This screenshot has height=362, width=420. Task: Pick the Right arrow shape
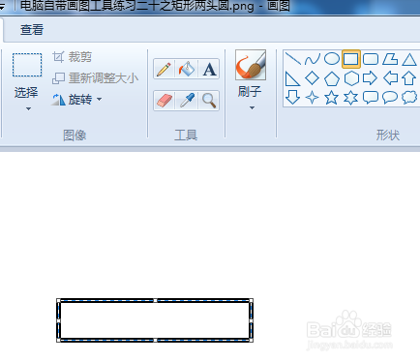(371, 78)
